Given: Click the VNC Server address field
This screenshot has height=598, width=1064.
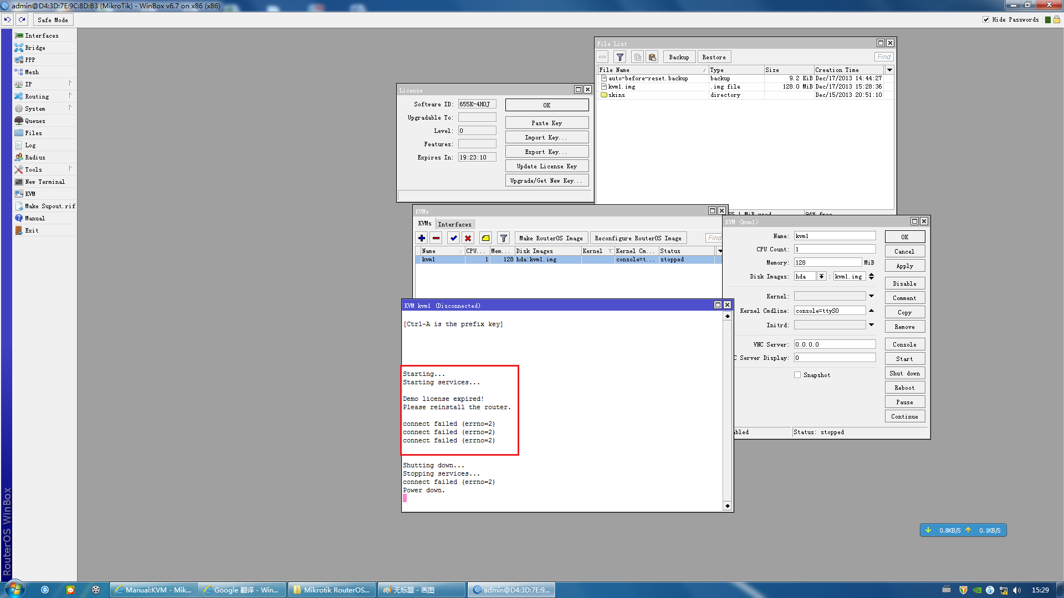Looking at the screenshot, I should (834, 344).
